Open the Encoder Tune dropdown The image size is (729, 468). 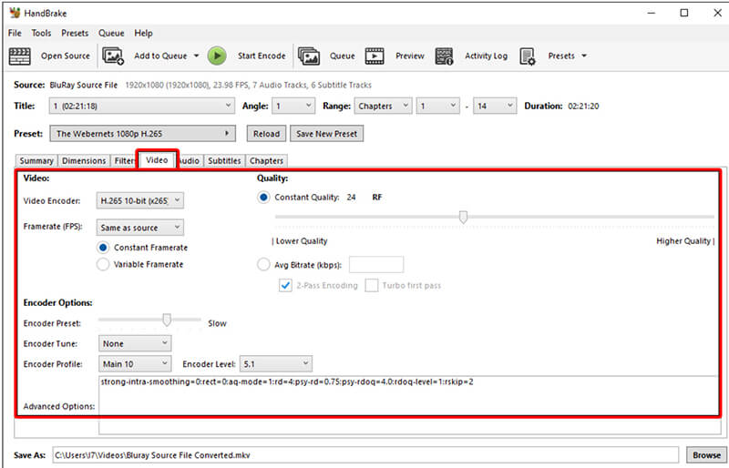point(135,343)
